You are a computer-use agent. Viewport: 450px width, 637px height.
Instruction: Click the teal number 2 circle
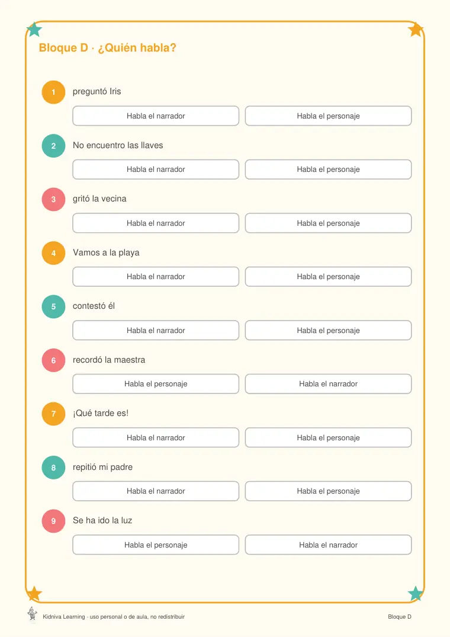pos(53,146)
